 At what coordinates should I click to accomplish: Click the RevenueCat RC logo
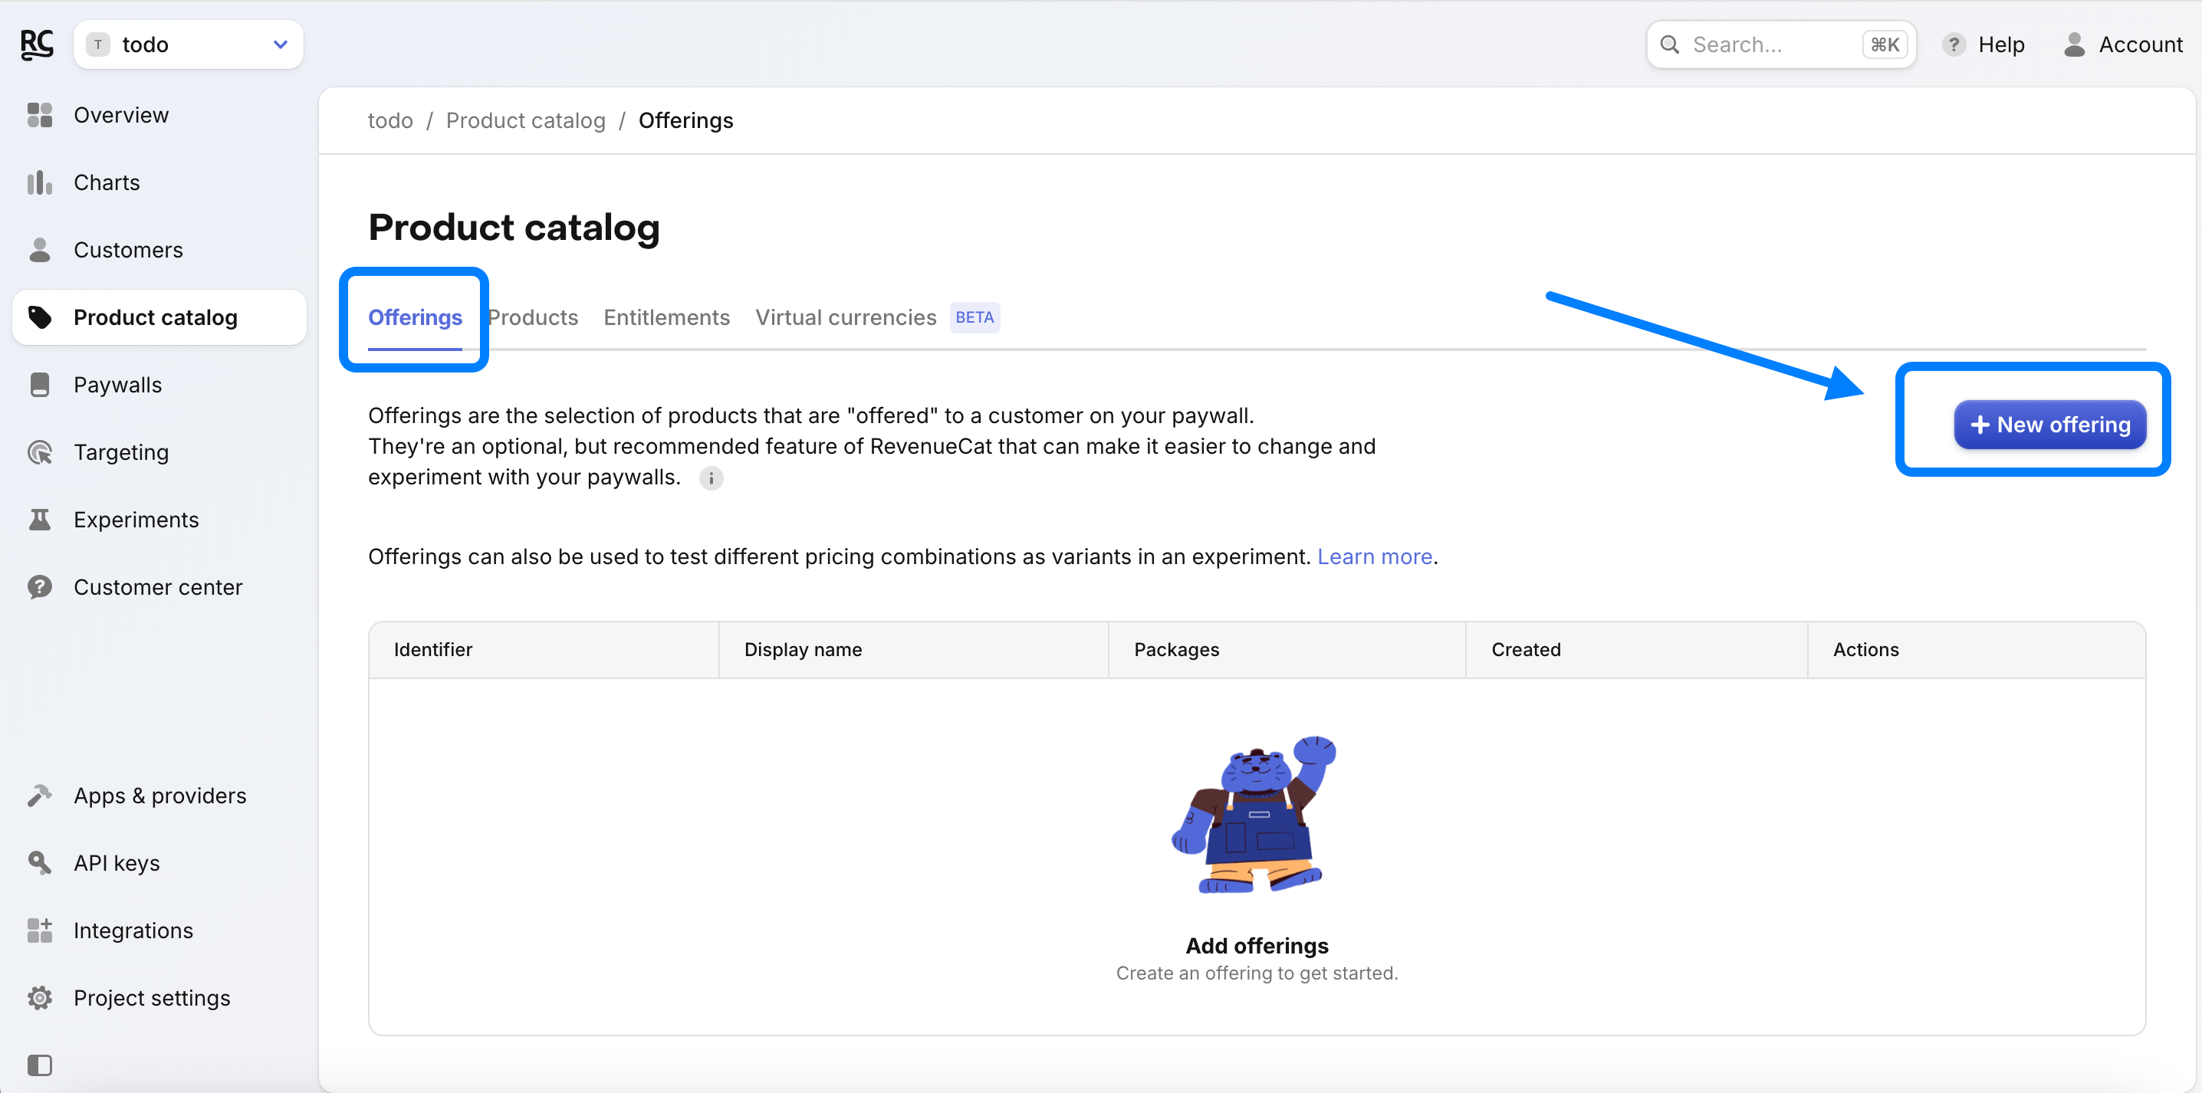pyautogui.click(x=37, y=44)
